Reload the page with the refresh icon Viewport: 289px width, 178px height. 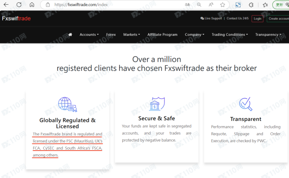point(19,5)
